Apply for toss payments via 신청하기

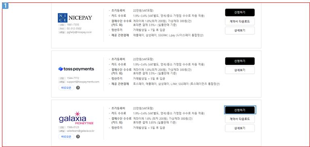pyautogui.click(x=240, y=61)
